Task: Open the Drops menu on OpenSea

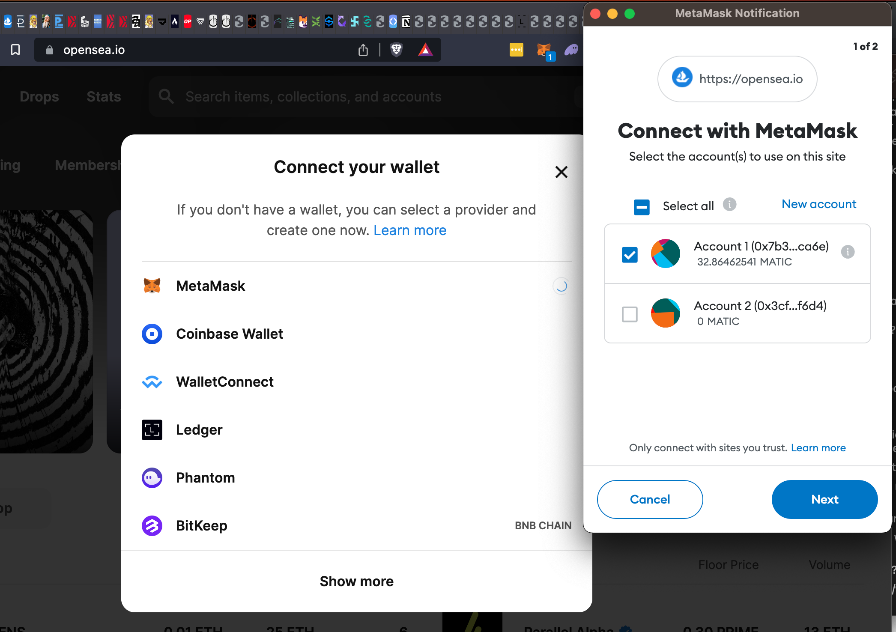Action: tap(39, 97)
